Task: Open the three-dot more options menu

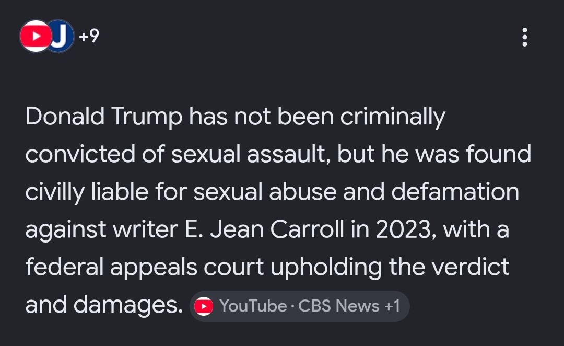Action: 525,37
